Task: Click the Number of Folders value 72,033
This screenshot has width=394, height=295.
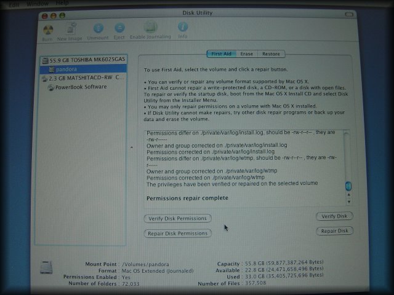Action: coord(131,284)
